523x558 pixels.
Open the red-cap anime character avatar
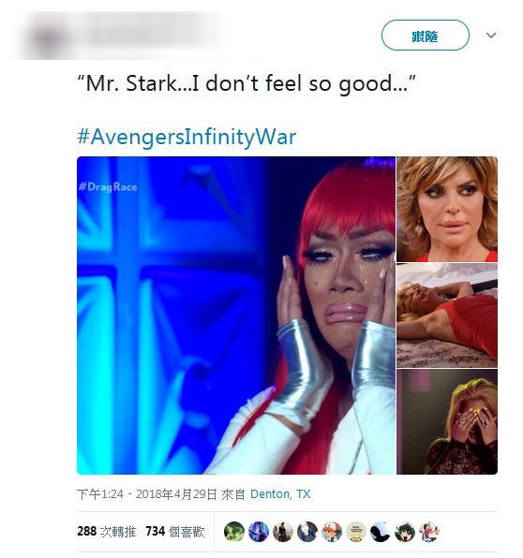(x=332, y=532)
